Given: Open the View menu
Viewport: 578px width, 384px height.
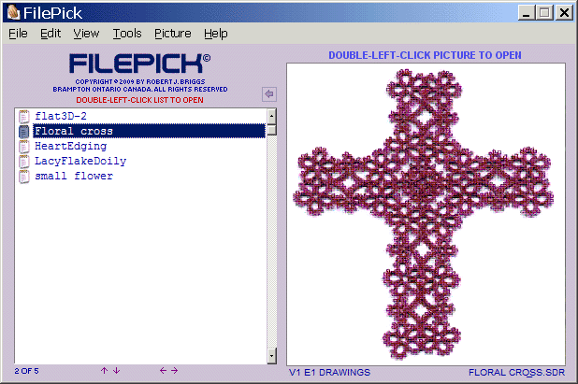Looking at the screenshot, I should tap(86, 34).
